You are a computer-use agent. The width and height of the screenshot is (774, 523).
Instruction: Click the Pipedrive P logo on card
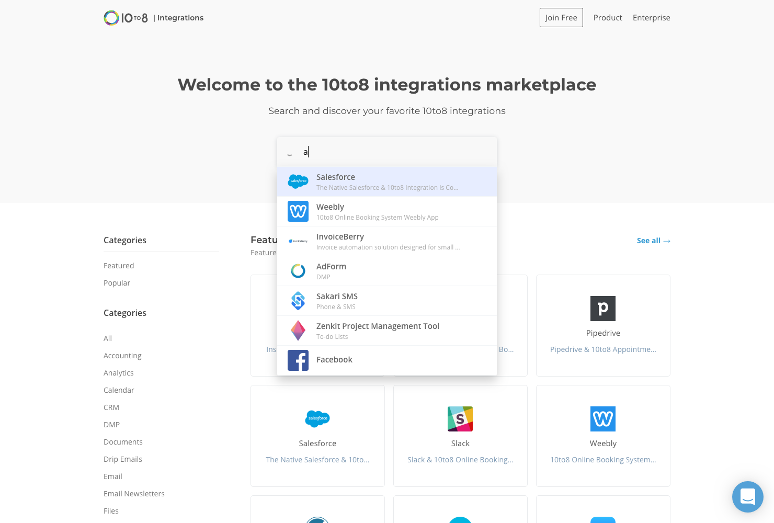tap(603, 309)
